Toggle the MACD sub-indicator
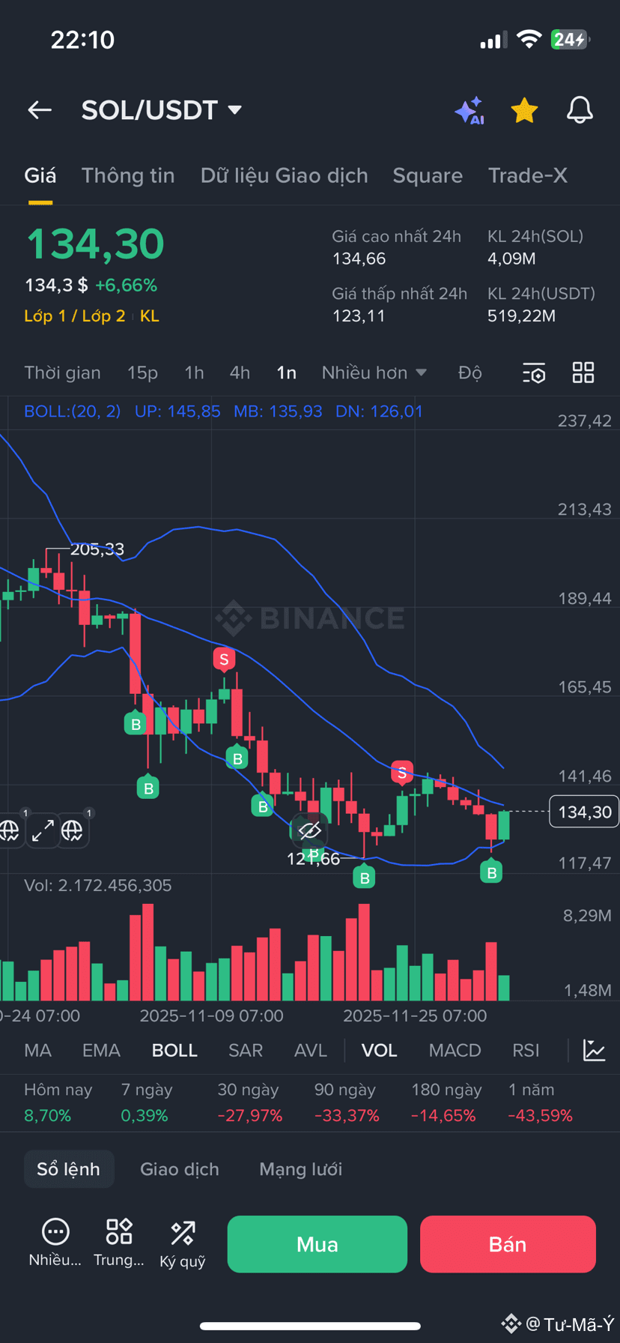The width and height of the screenshot is (620, 1343). (455, 1051)
